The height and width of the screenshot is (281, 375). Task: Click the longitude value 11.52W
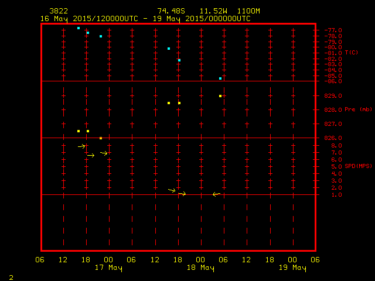[214, 11]
